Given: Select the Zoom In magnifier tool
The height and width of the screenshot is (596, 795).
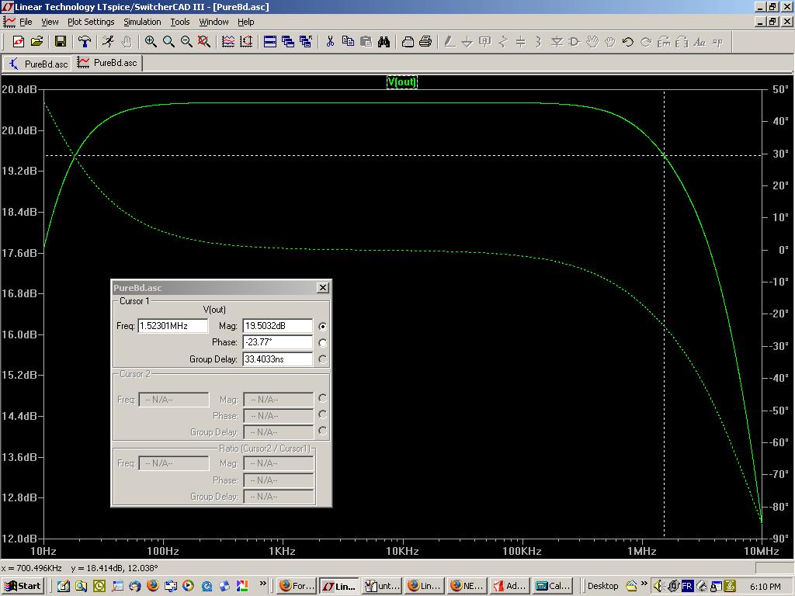Looking at the screenshot, I should pyautogui.click(x=151, y=42).
